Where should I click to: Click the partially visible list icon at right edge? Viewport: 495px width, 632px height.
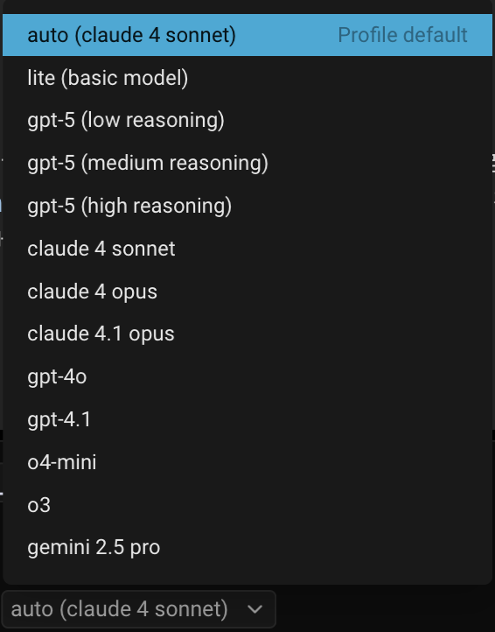[493, 163]
